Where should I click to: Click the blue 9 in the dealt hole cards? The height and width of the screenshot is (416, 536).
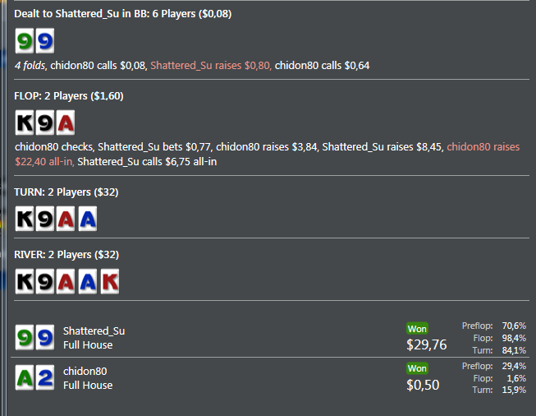tap(45, 41)
